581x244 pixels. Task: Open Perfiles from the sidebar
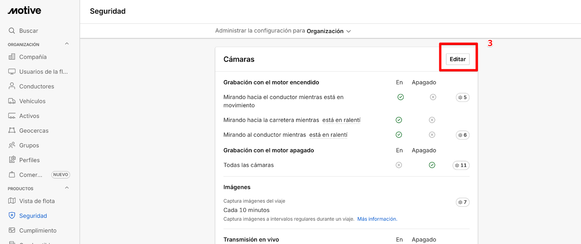[29, 160]
